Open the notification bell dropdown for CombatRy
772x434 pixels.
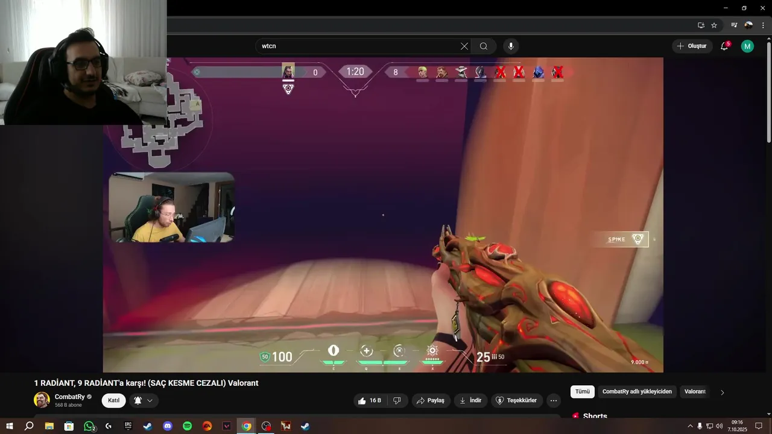pos(144,400)
